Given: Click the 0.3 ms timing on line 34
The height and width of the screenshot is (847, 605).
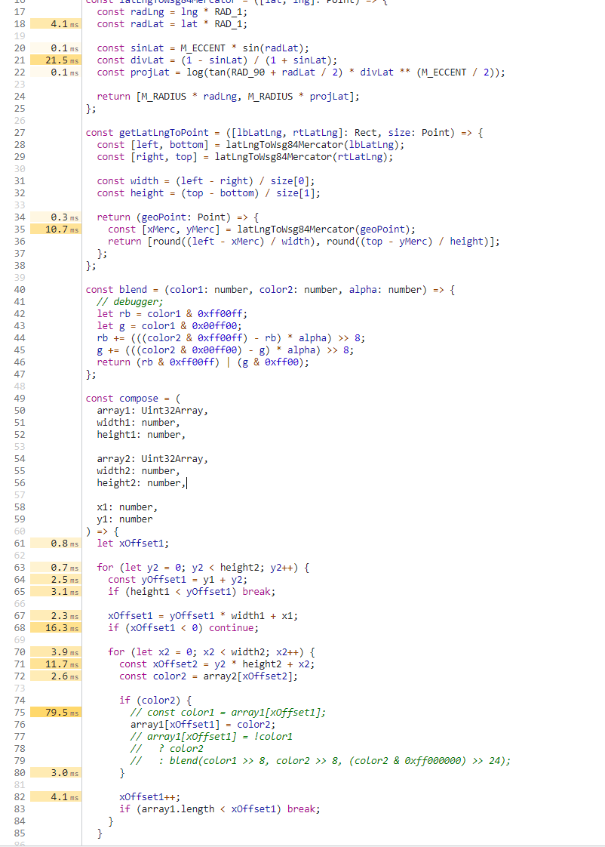Looking at the screenshot, I should [56, 217].
